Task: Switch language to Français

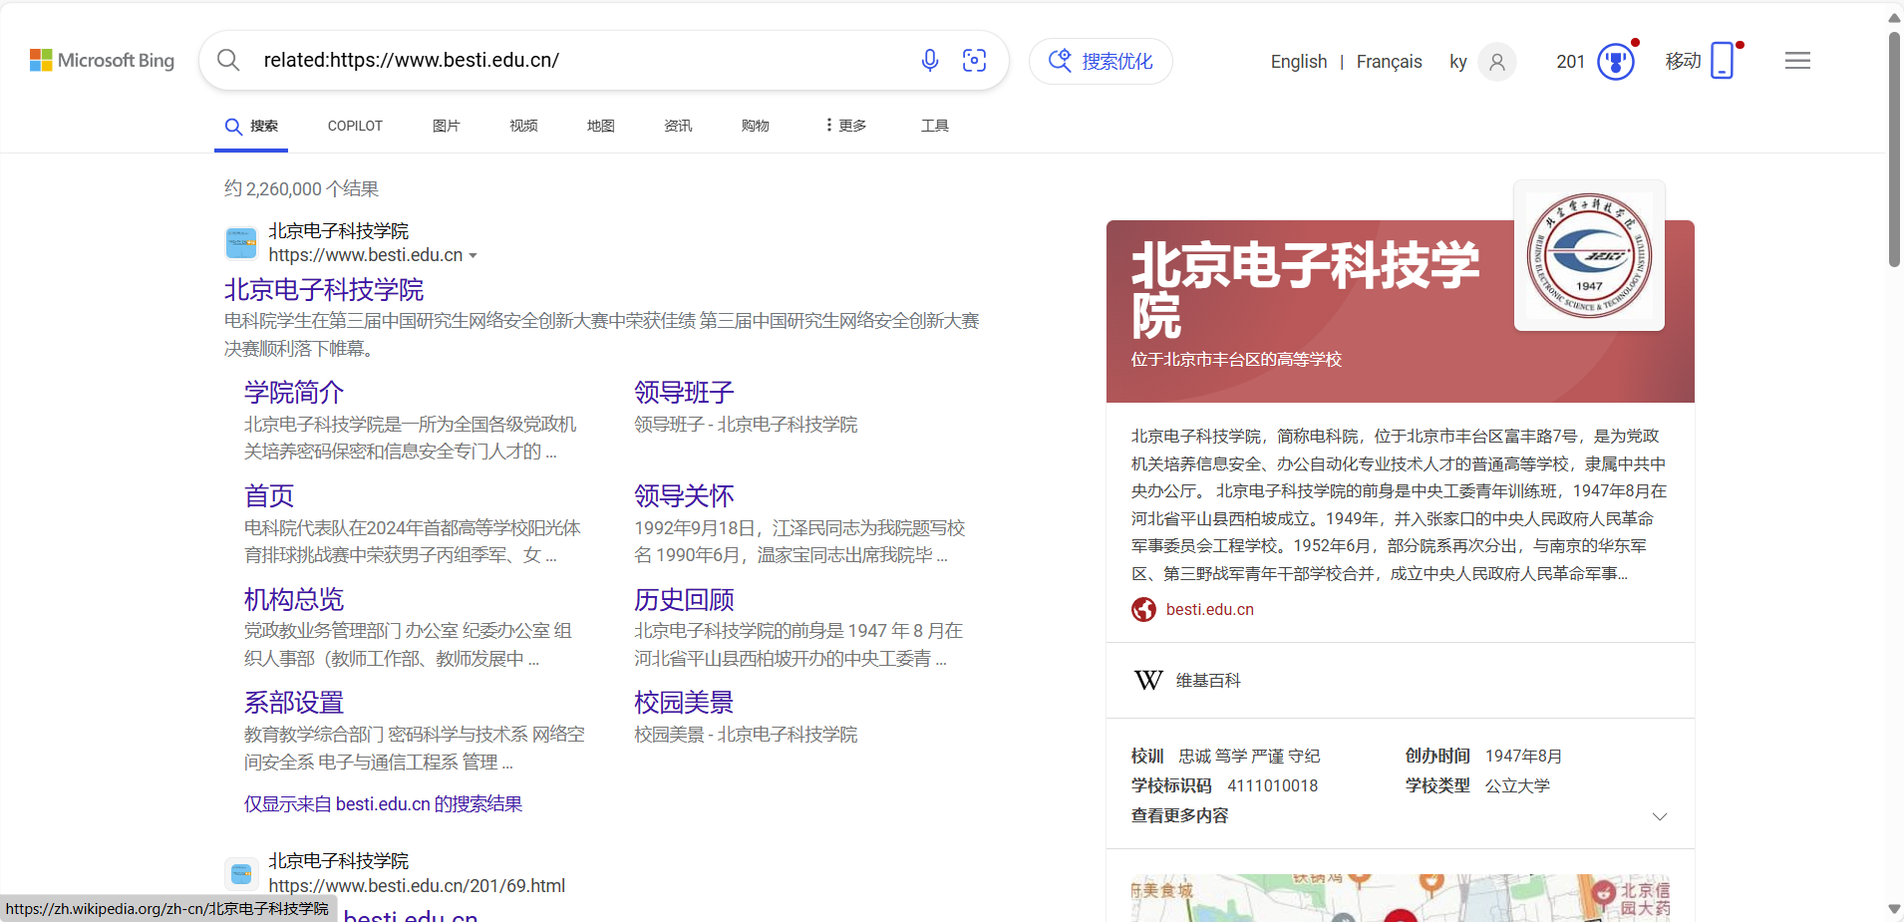Action: tap(1389, 62)
